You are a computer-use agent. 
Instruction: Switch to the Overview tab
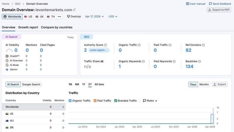click(x=8, y=27)
